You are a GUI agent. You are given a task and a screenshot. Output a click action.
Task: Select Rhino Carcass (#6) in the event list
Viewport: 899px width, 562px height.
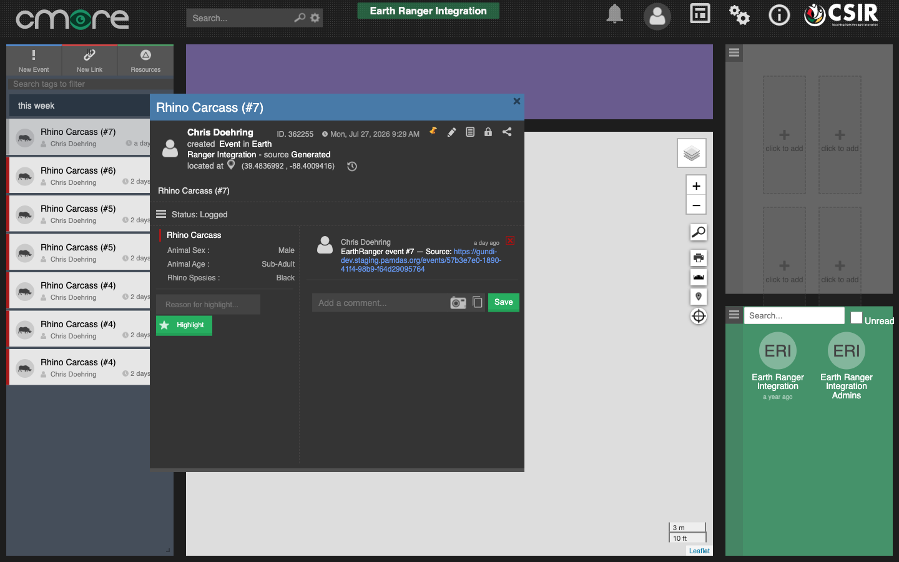coord(79,175)
